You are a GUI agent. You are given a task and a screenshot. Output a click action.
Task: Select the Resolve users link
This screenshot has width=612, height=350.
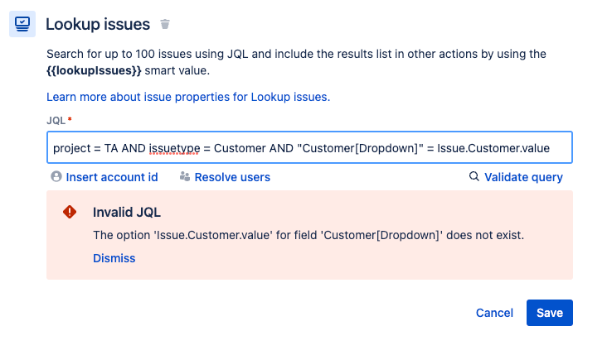(232, 177)
